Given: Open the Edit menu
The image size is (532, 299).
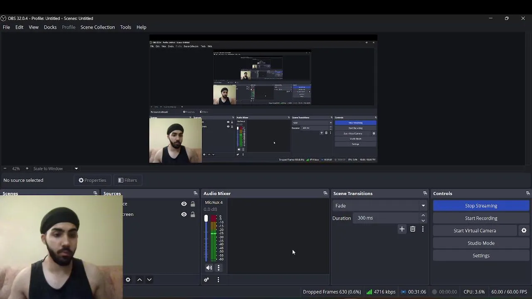Looking at the screenshot, I should tap(19, 27).
